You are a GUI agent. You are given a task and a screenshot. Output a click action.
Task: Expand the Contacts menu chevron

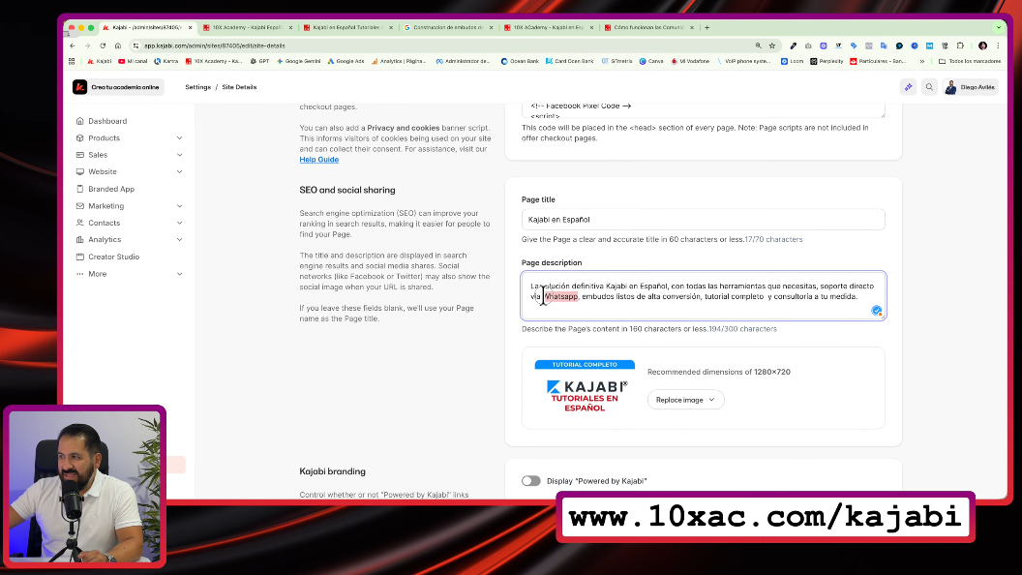coord(179,223)
